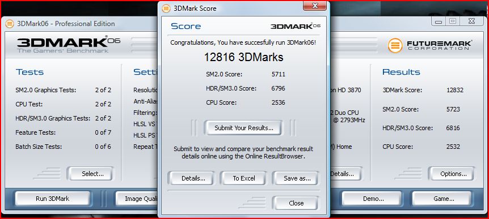
Task: Click SM2.0 Score value 5723 in Results
Action: 453,109
